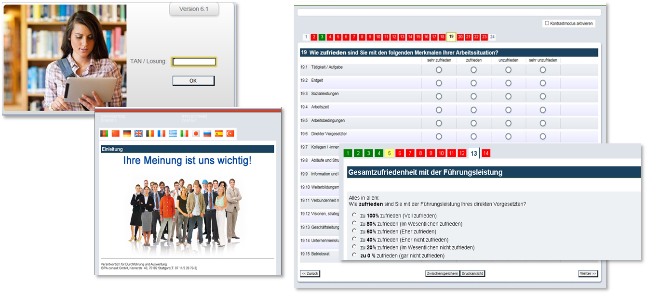Select the German flag language icon
The width and height of the screenshot is (647, 294).
[127, 133]
